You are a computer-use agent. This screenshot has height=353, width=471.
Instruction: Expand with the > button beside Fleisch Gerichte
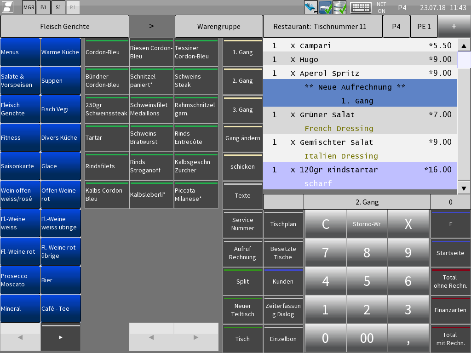tap(151, 26)
